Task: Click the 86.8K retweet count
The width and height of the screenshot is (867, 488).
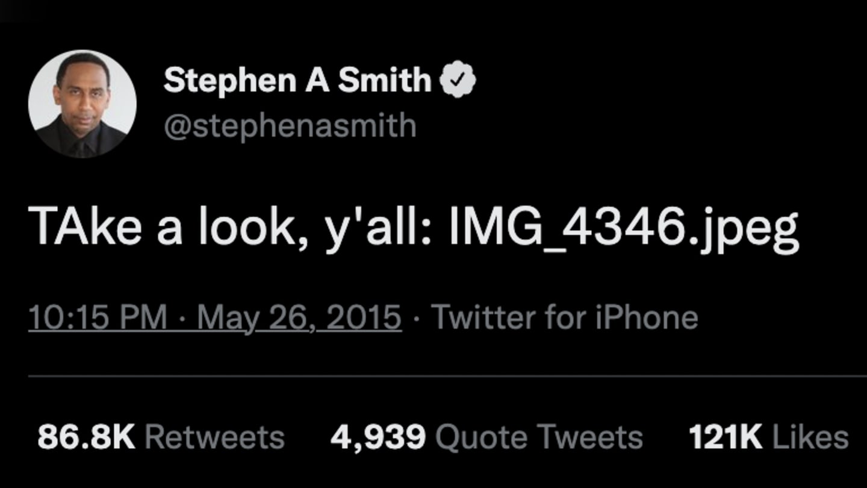Action: [86, 437]
